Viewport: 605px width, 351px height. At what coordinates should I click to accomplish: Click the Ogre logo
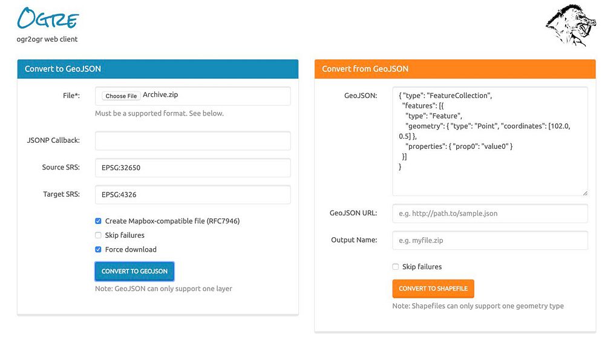tap(48, 19)
